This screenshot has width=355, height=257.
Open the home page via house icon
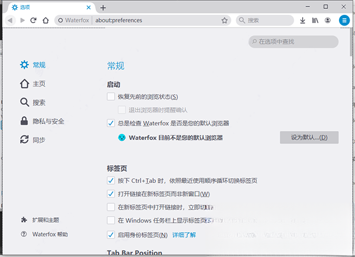pyautogui.click(x=46, y=20)
